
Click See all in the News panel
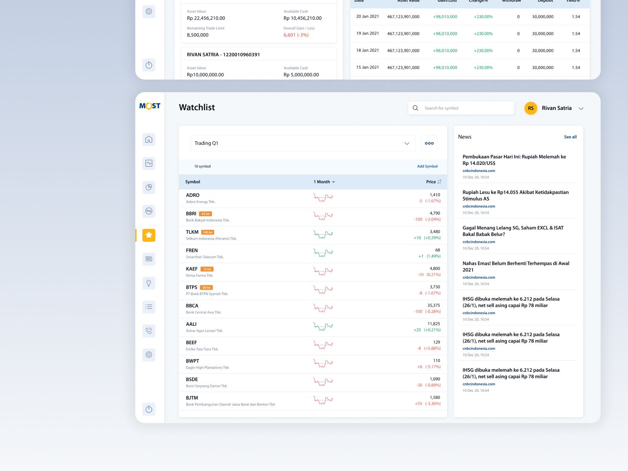tap(570, 137)
